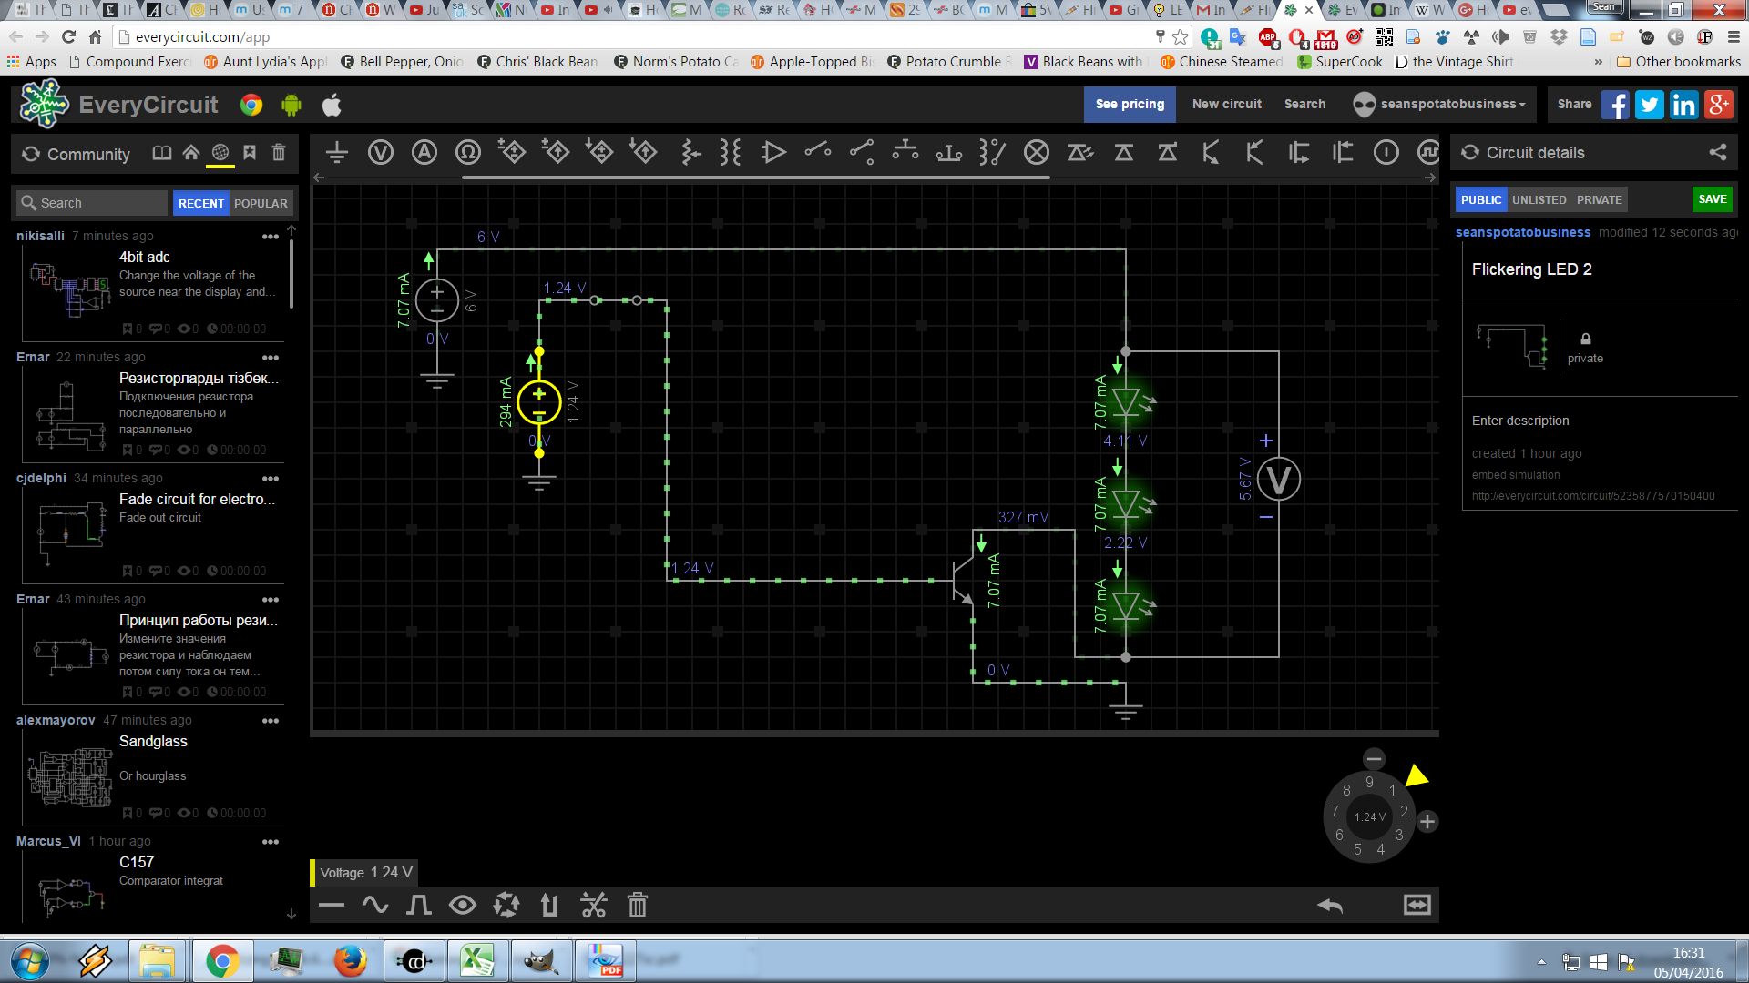Toggle circuit to UNLISTED visibility

tap(1537, 199)
